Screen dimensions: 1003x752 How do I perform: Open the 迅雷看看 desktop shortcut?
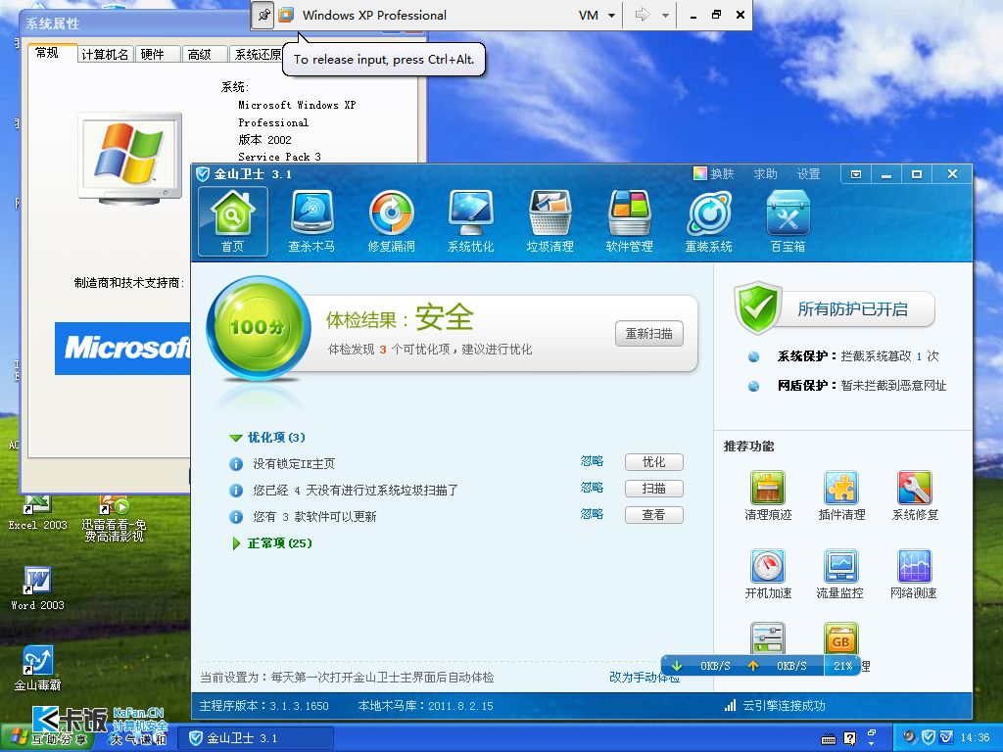[x=114, y=518]
